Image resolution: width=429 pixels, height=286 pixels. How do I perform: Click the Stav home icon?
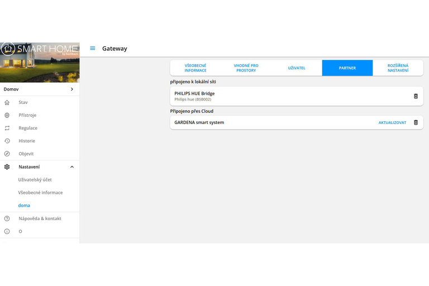point(7,103)
